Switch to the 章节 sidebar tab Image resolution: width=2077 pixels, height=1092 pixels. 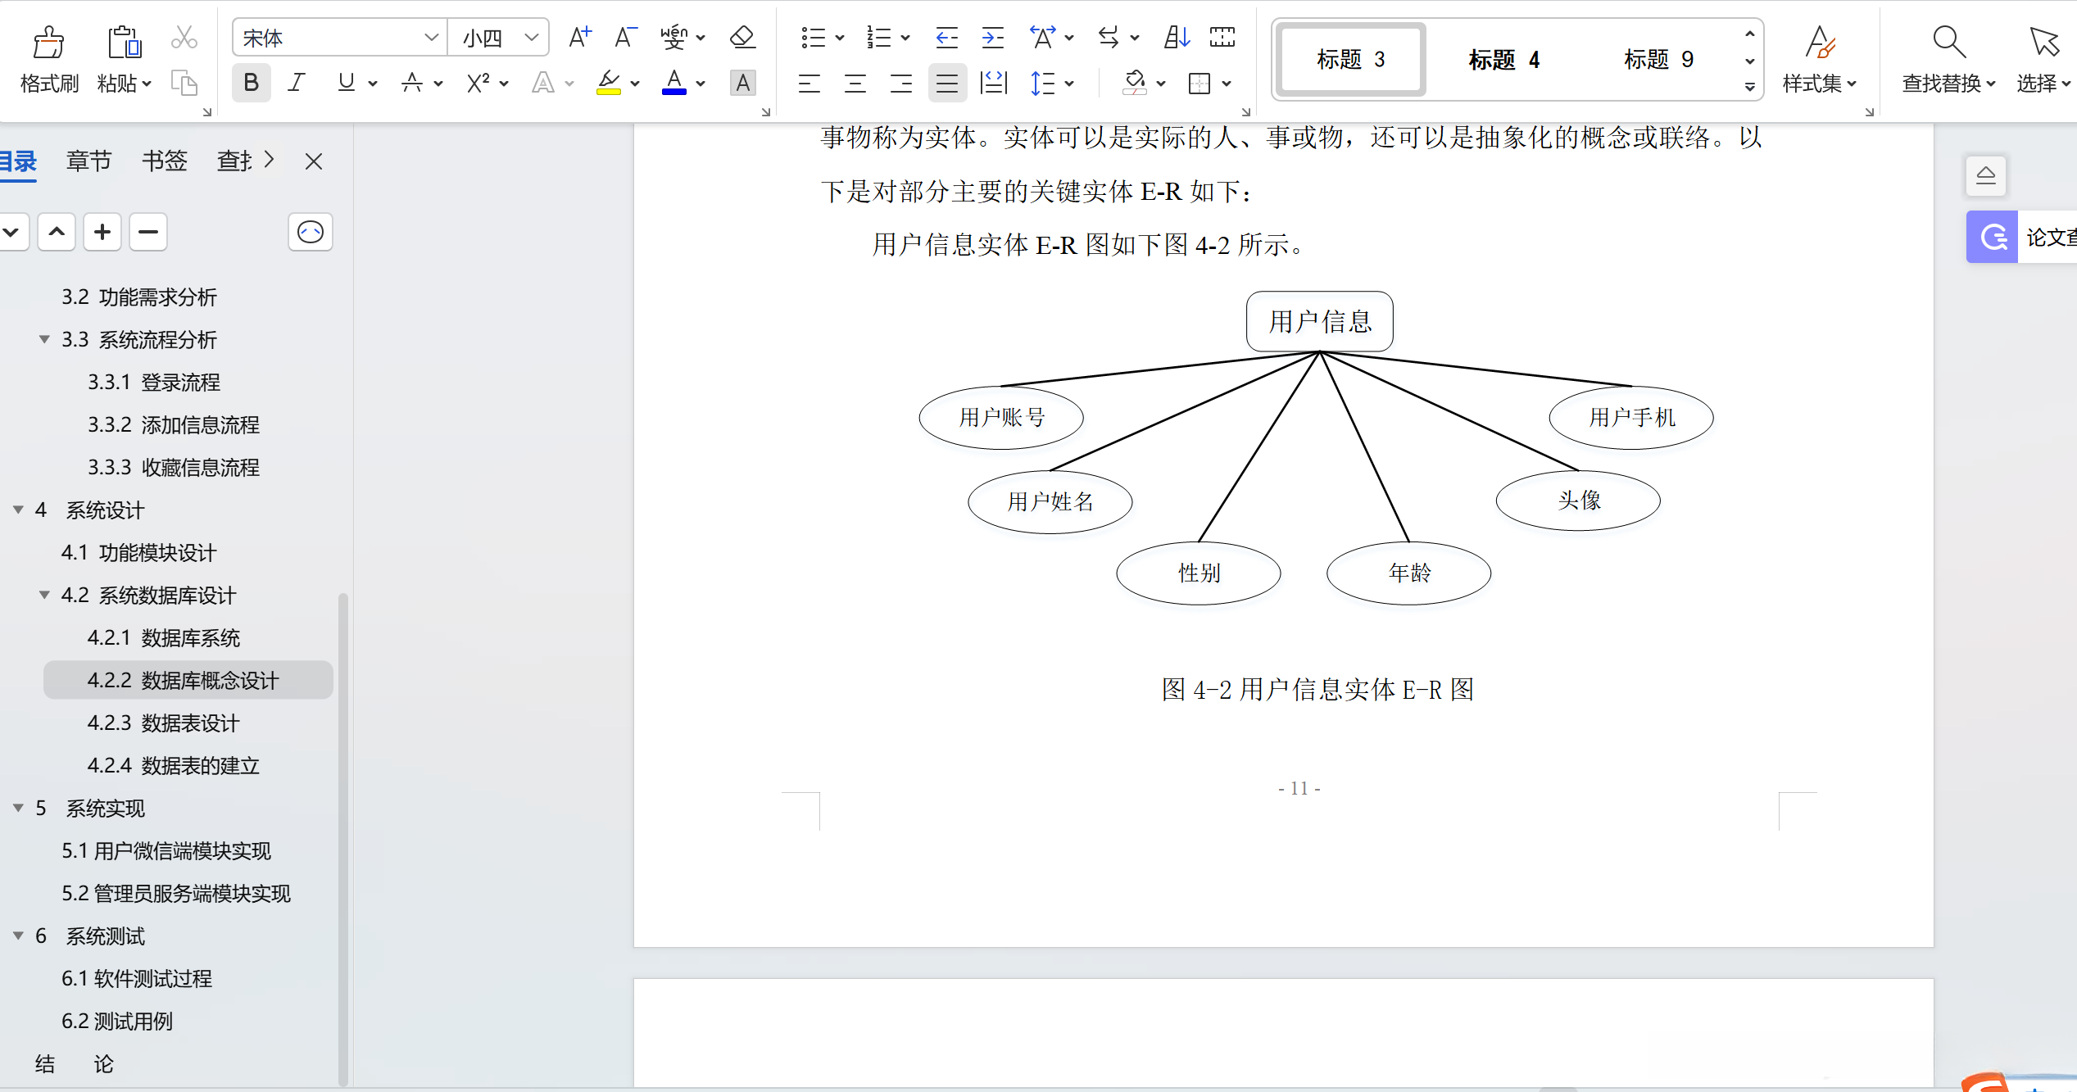[88, 161]
